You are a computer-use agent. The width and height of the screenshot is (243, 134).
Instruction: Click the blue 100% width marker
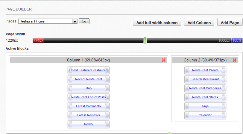click(x=237, y=40)
